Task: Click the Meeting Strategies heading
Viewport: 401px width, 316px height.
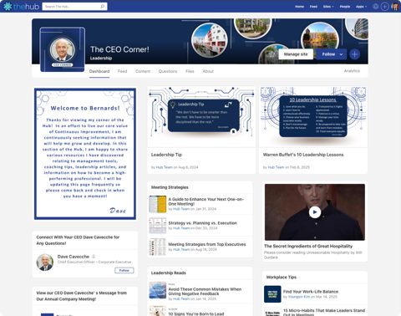Action: tap(170, 187)
